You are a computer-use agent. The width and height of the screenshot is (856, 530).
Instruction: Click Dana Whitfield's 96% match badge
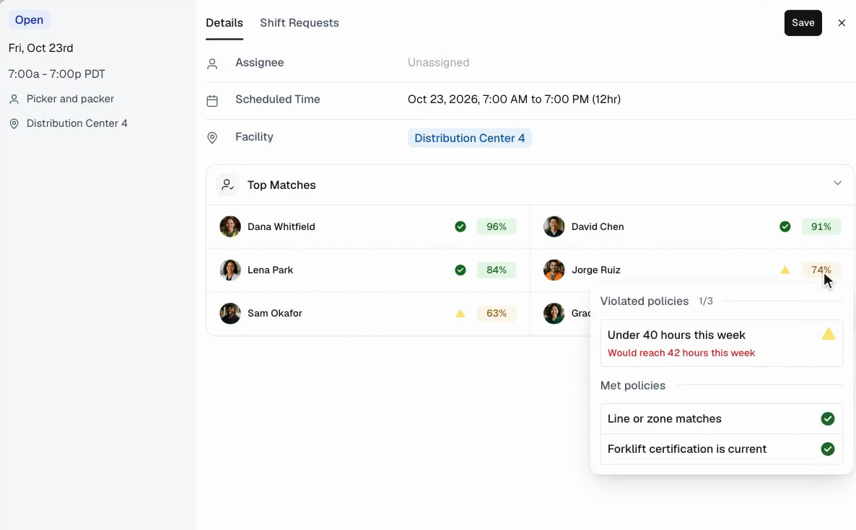point(497,226)
